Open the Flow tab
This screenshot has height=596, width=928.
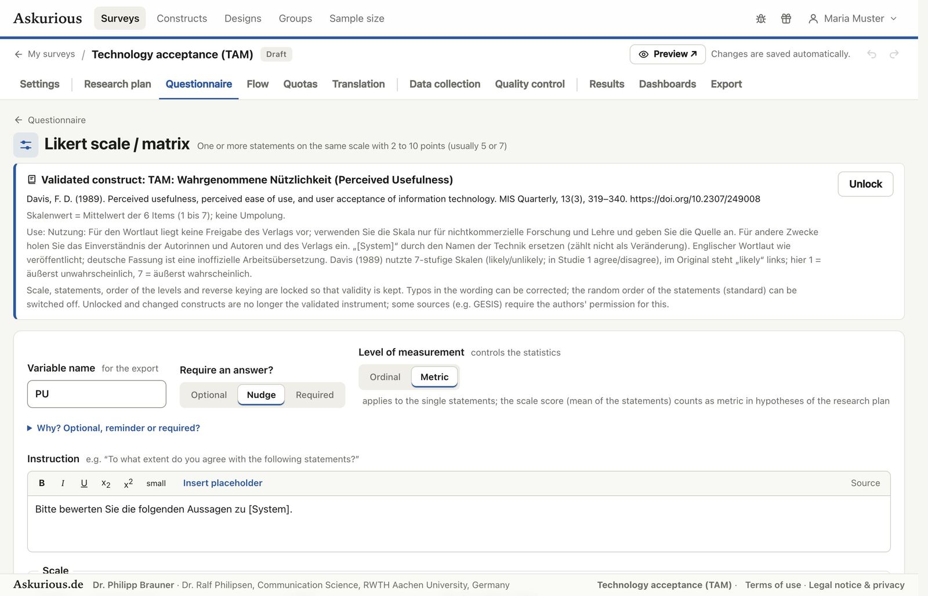[258, 84]
